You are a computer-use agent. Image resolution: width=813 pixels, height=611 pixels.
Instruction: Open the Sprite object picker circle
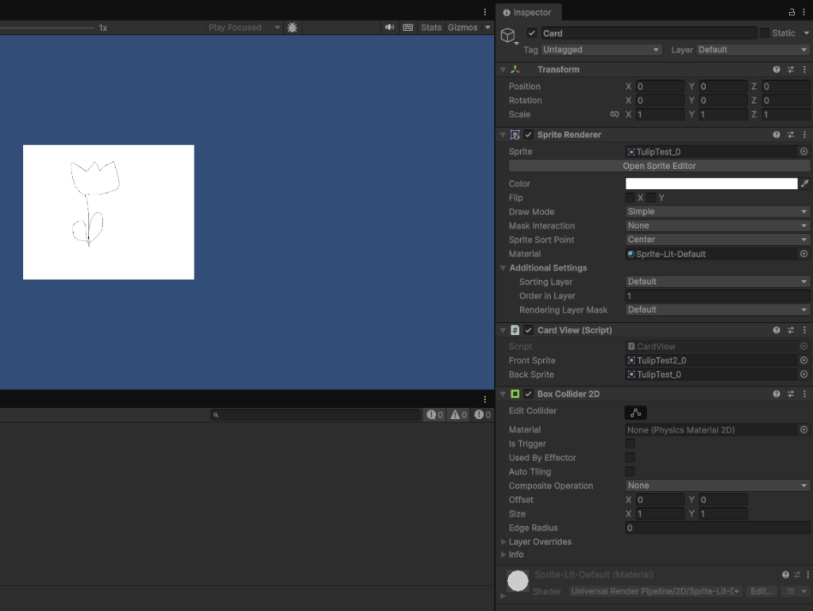803,152
